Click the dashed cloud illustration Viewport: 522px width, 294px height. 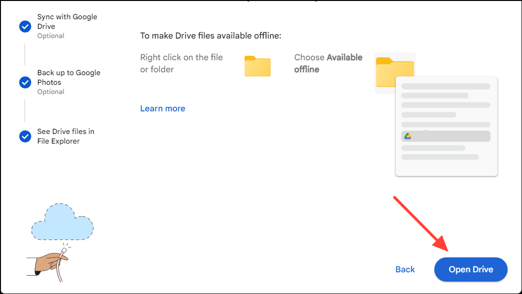click(x=62, y=223)
